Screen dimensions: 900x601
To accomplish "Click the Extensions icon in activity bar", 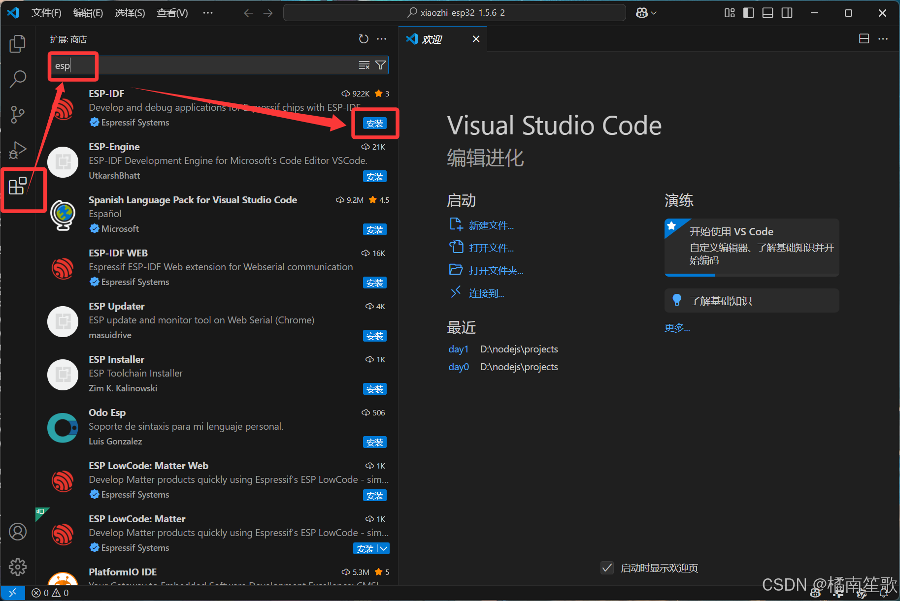I will point(18,186).
